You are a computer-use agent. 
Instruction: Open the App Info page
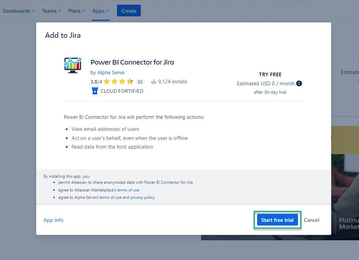[x=53, y=220]
